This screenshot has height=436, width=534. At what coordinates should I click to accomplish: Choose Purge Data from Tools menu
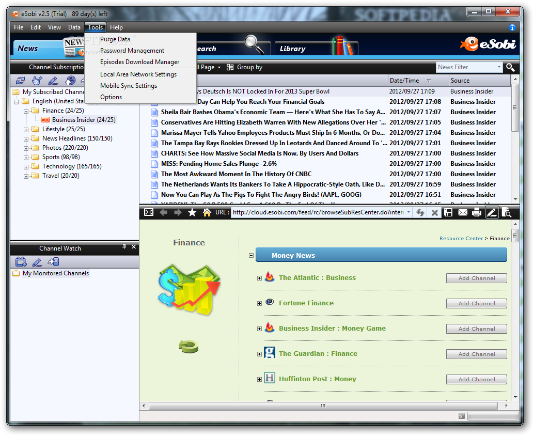(x=115, y=39)
